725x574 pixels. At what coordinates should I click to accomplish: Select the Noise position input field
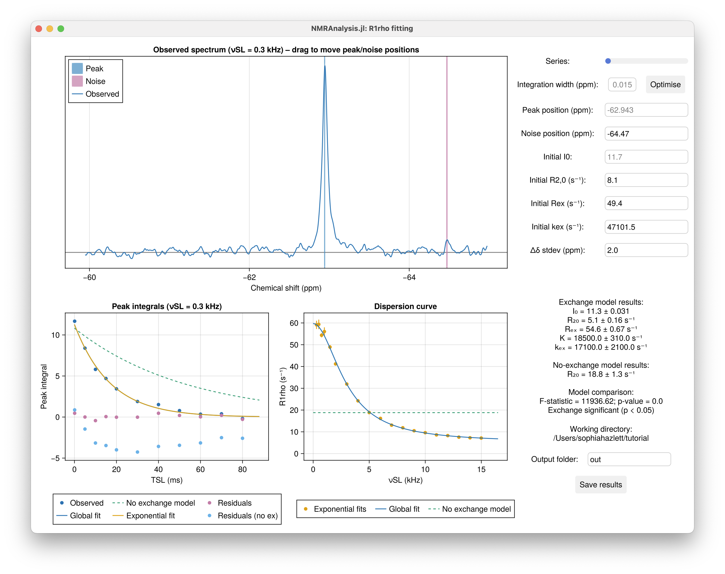[646, 133]
